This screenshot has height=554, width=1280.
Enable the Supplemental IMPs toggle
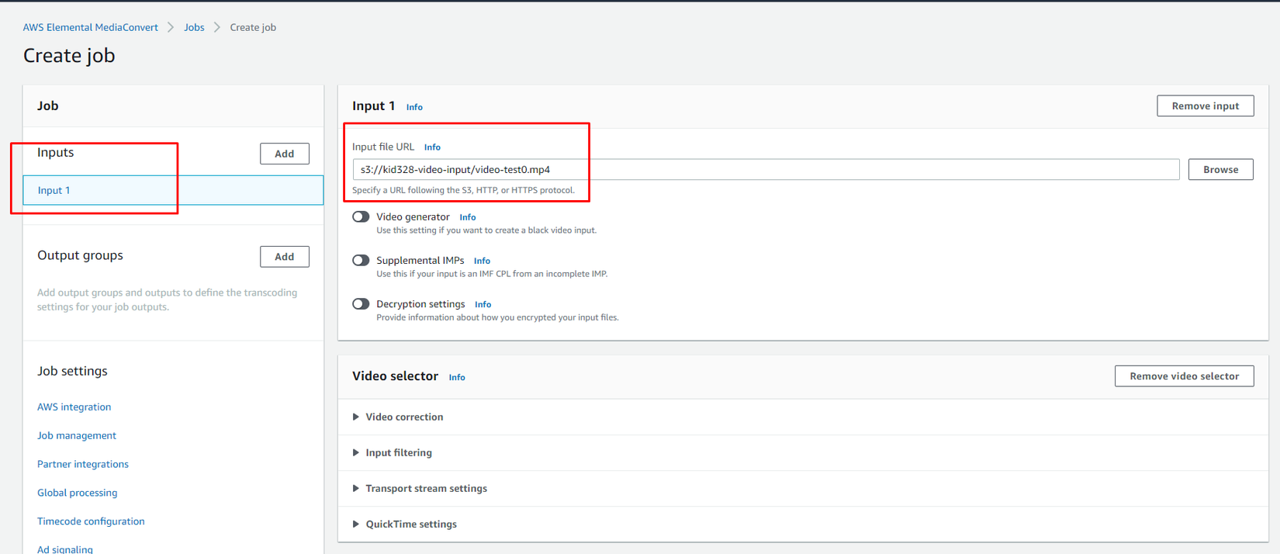point(361,261)
